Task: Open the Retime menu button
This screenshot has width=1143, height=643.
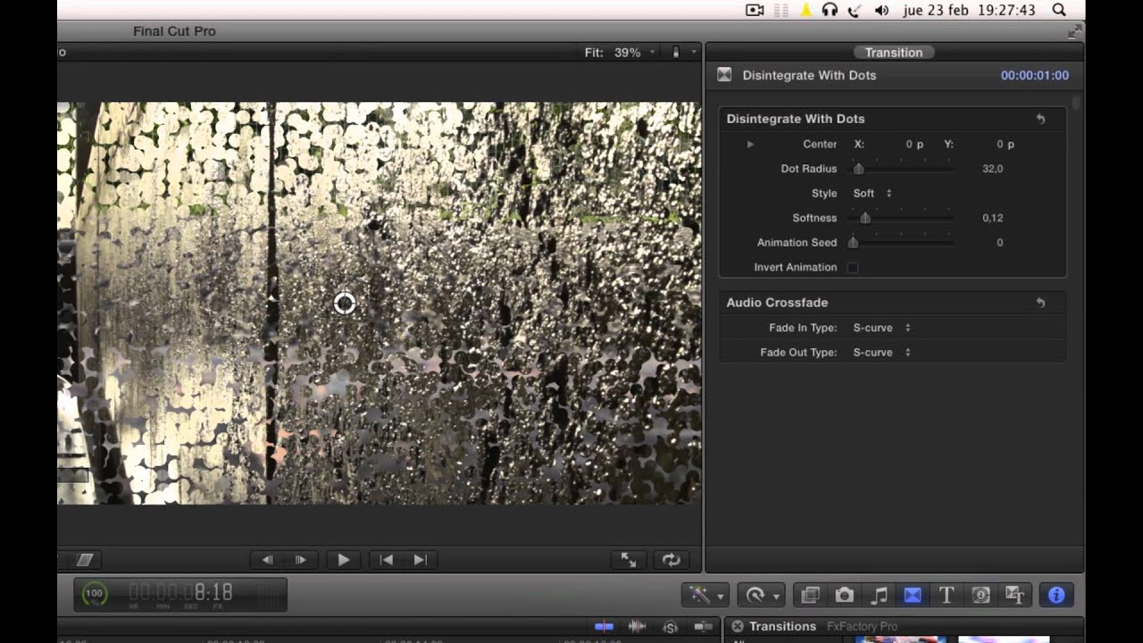Action: 762,595
